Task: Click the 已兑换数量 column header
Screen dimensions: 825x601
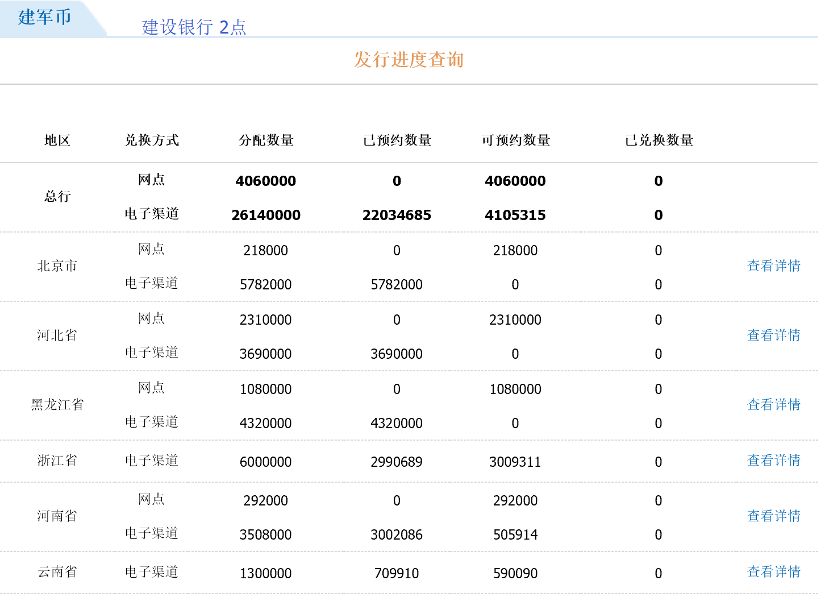Action: [659, 140]
